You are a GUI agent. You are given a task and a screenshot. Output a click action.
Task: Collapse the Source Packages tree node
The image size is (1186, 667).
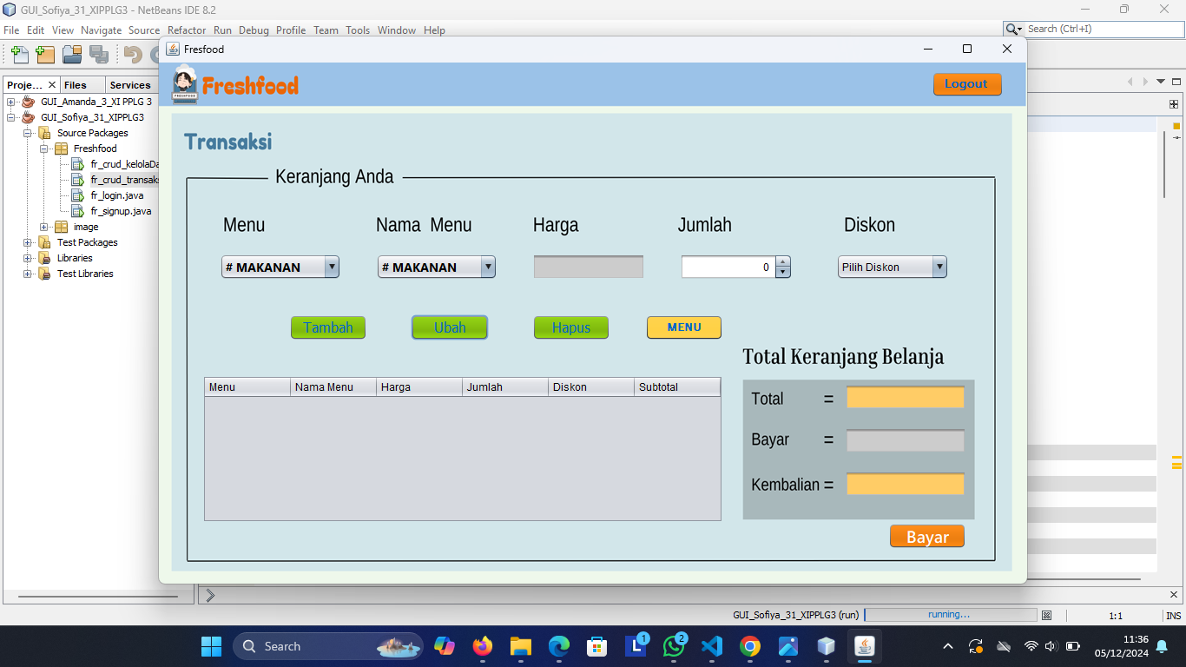pyautogui.click(x=28, y=133)
